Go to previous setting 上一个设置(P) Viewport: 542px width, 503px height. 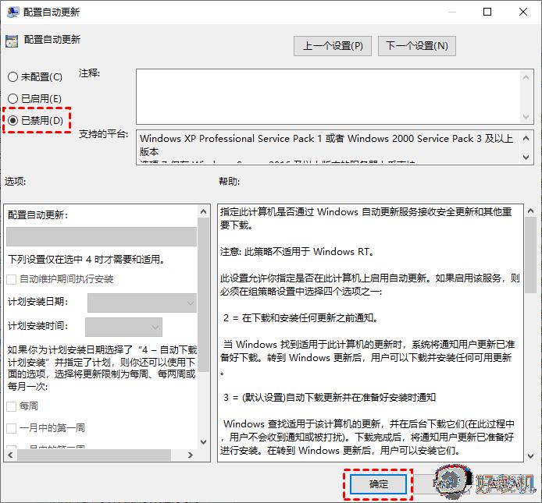point(333,45)
